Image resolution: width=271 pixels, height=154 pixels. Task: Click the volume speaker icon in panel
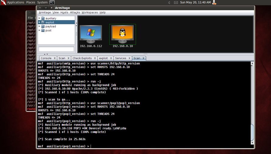click(x=169, y=3)
